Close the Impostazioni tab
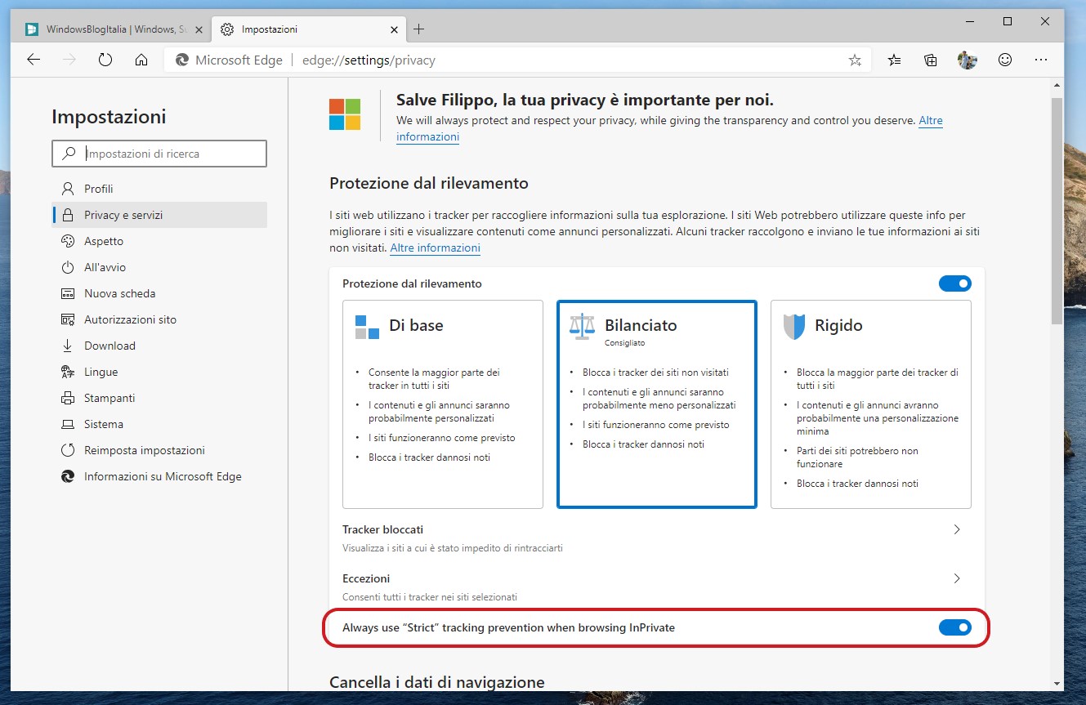Image resolution: width=1086 pixels, height=705 pixels. pyautogui.click(x=394, y=29)
